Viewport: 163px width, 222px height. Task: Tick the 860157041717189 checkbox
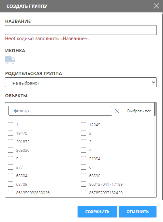click(83, 184)
